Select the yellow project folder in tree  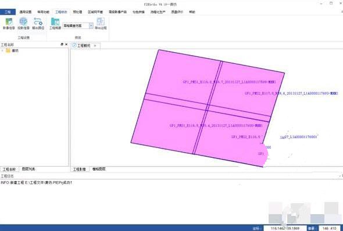[8, 50]
